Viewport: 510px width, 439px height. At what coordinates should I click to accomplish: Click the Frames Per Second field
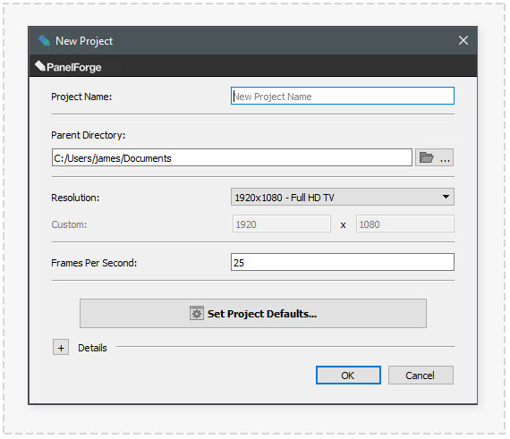[343, 262]
